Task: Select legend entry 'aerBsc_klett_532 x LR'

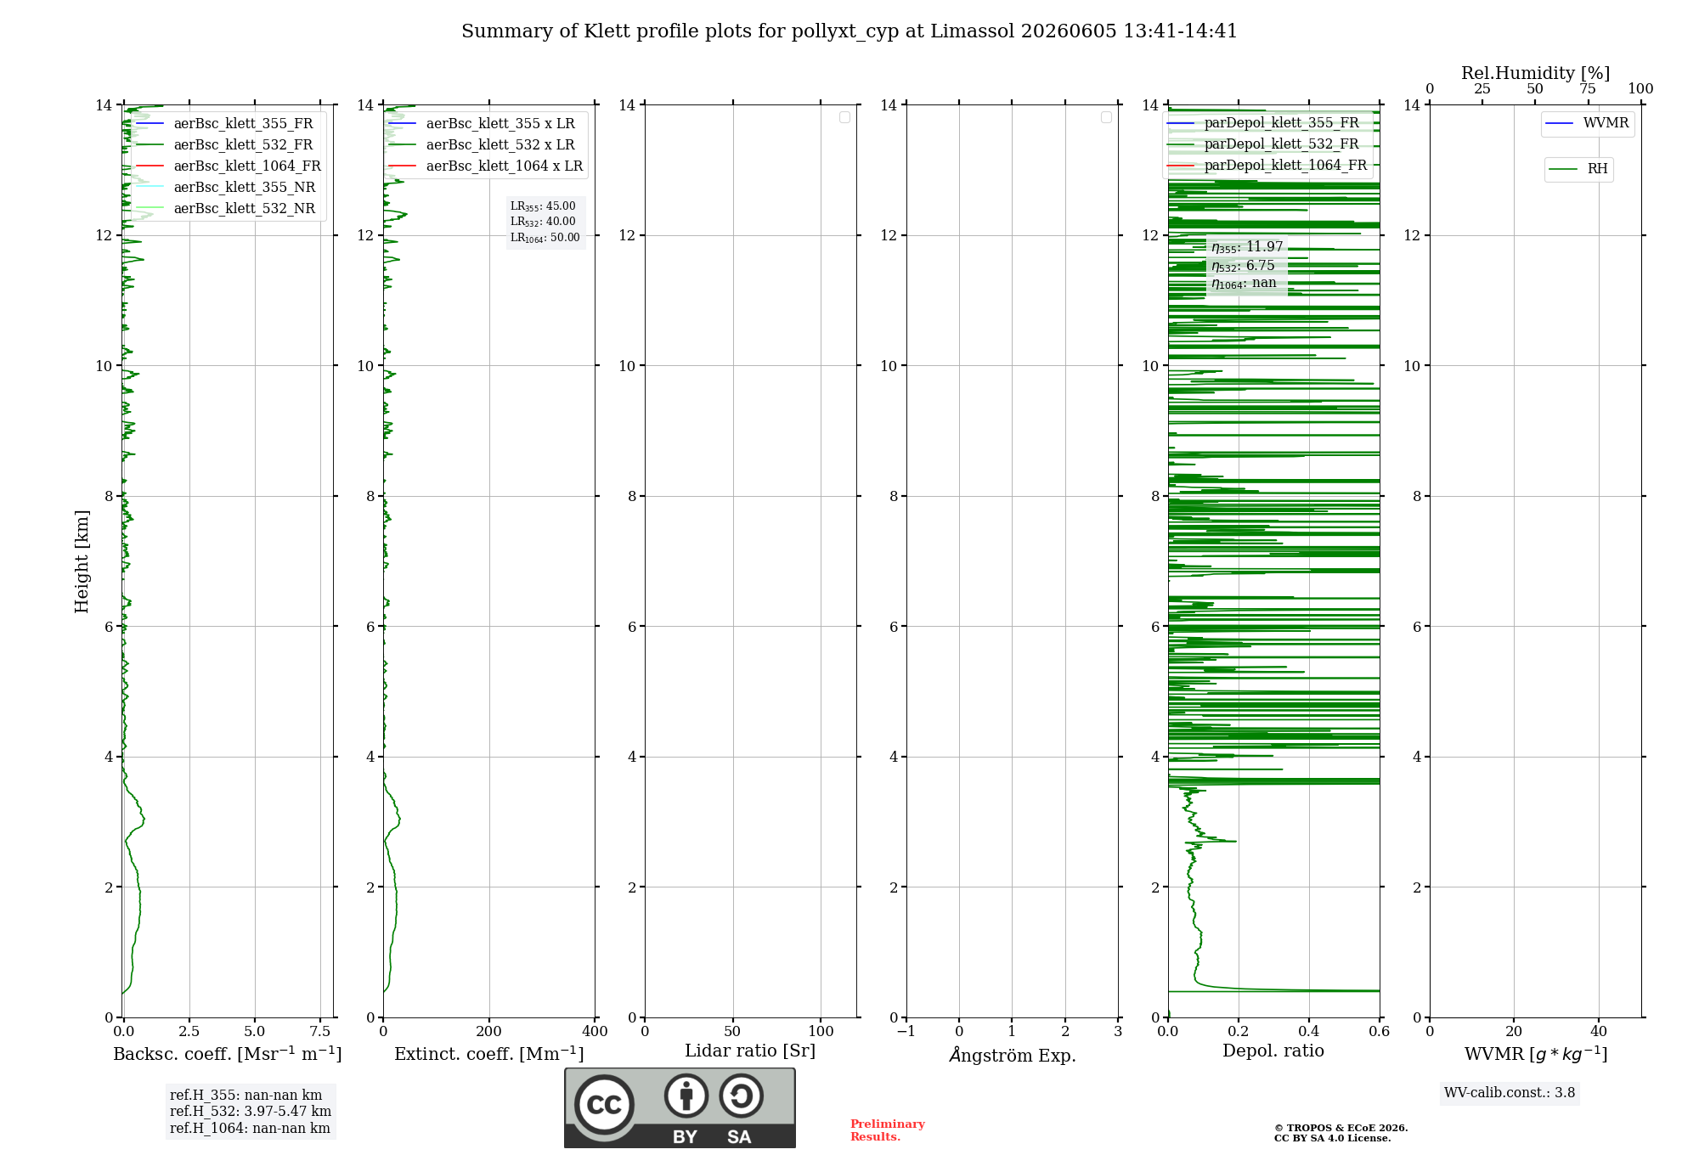Action: [x=500, y=145]
